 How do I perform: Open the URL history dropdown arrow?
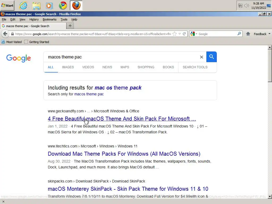tap(180, 34)
